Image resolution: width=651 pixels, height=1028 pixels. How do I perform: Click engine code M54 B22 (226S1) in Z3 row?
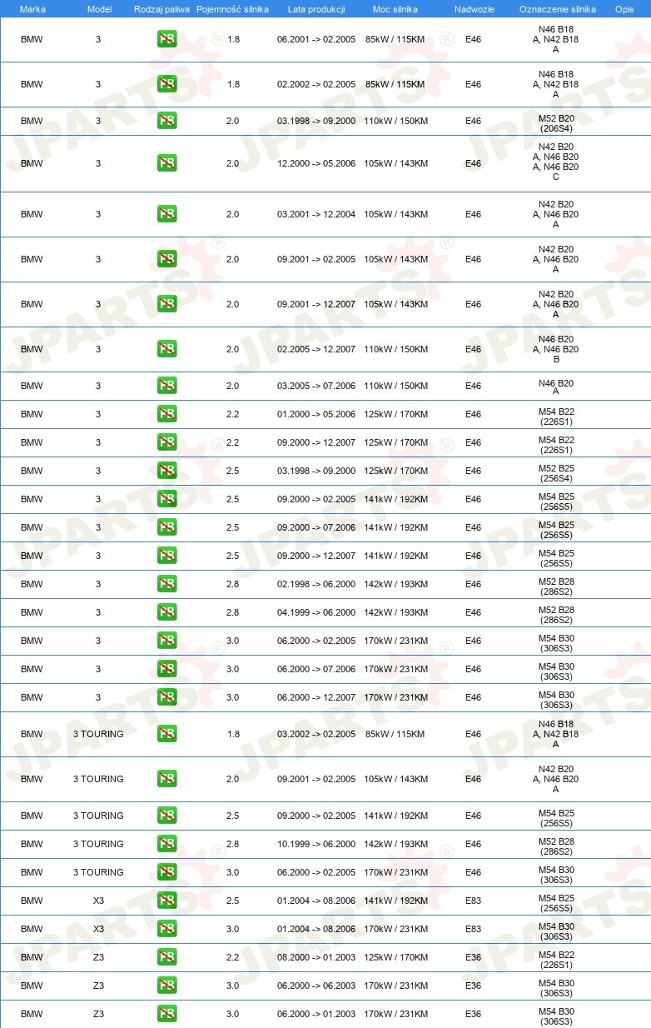(x=556, y=960)
